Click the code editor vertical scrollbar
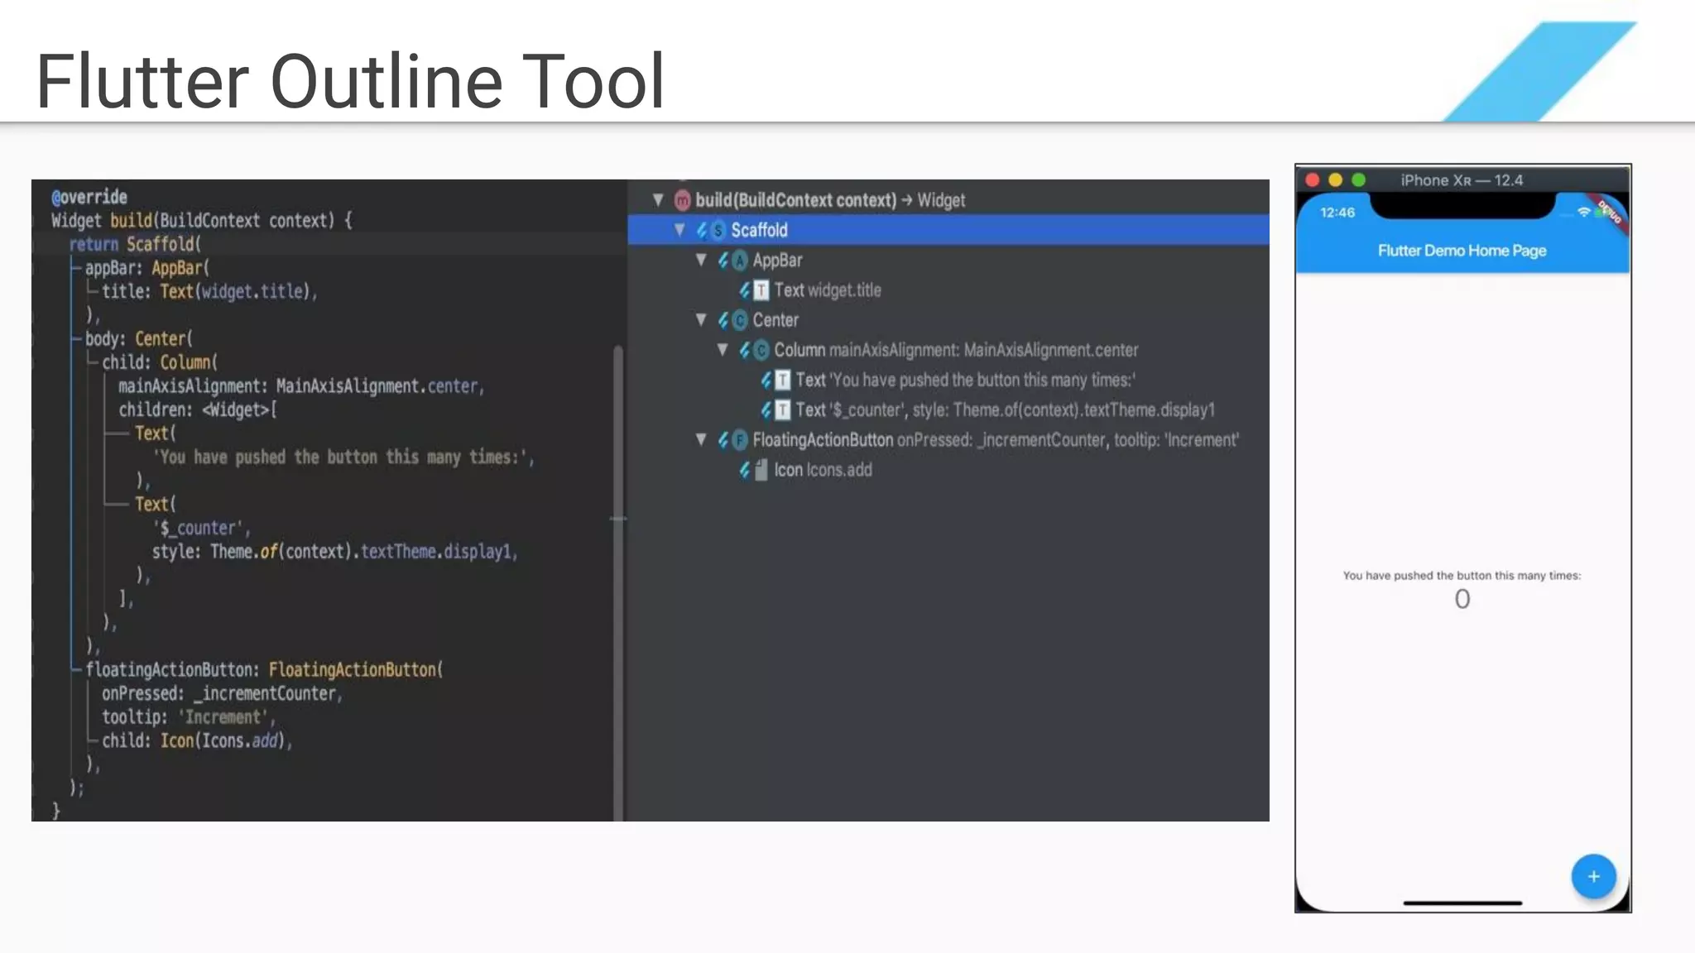Viewport: 1695px width, 953px height. (617, 579)
